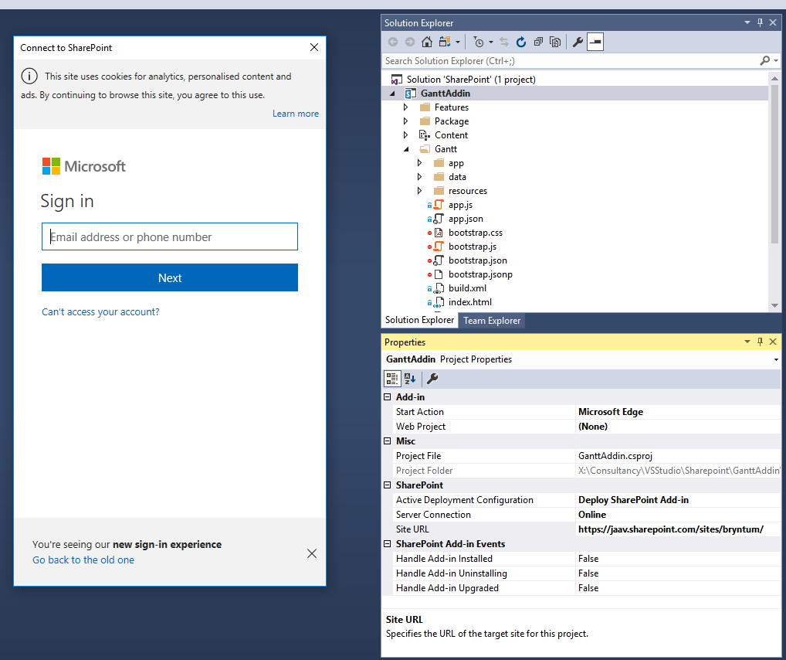Toggle the Preview Selected Items button

click(595, 43)
